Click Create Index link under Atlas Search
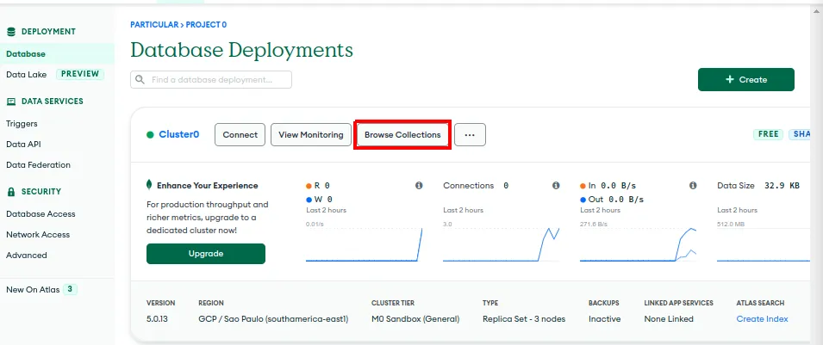This screenshot has width=823, height=345. [x=762, y=319]
